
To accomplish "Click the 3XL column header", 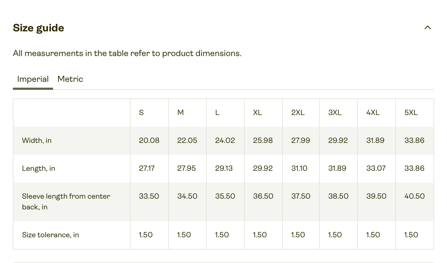I will 335,113.
